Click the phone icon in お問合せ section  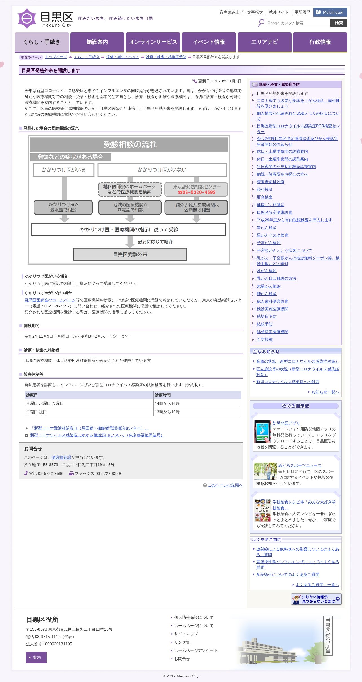(26, 473)
